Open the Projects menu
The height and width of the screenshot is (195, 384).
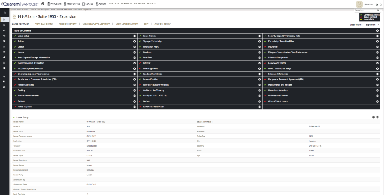pos(54,4)
